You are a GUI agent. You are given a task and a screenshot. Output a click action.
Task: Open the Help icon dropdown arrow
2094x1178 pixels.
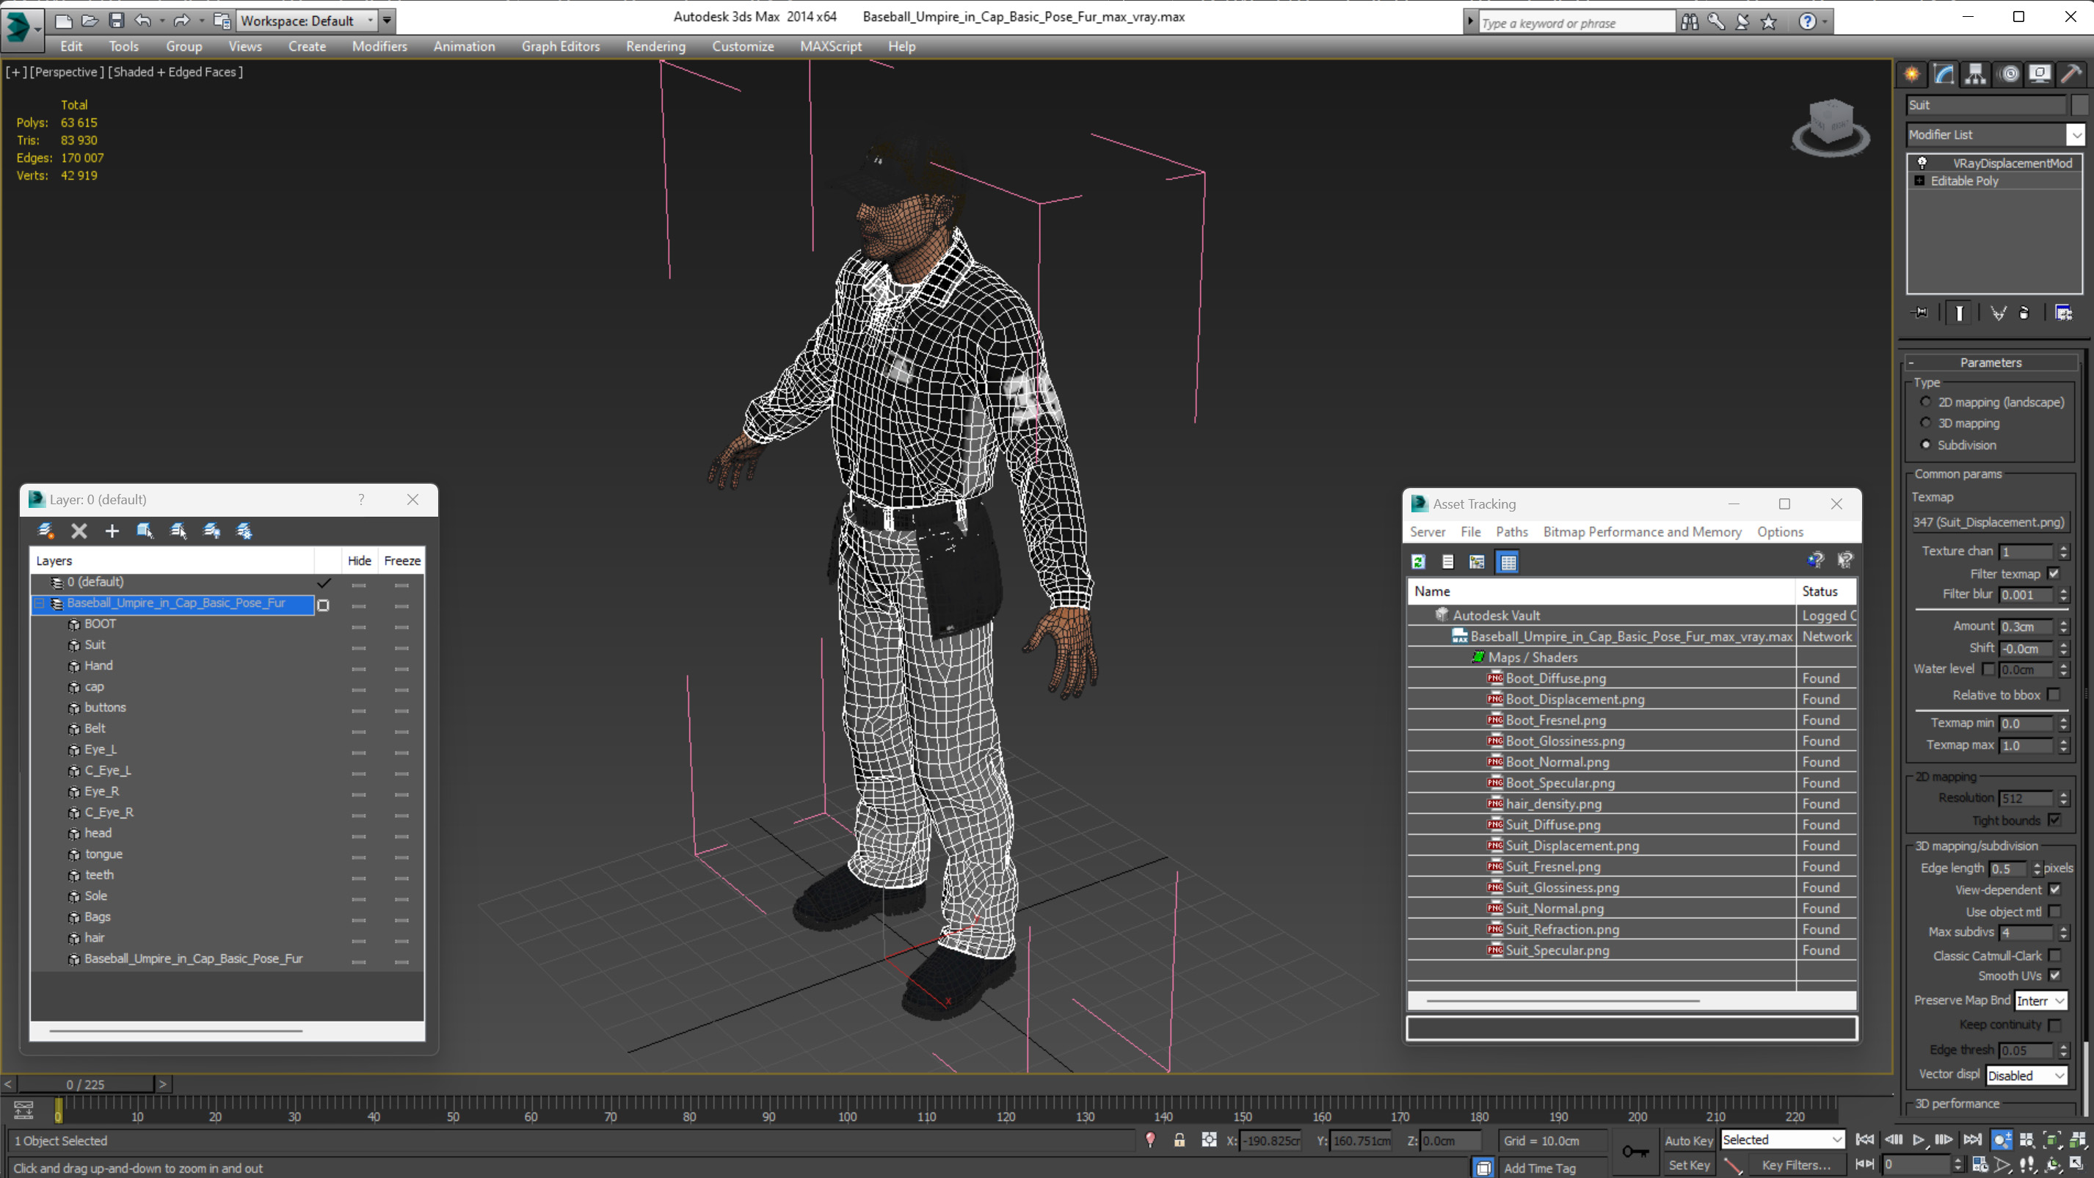point(1824,22)
